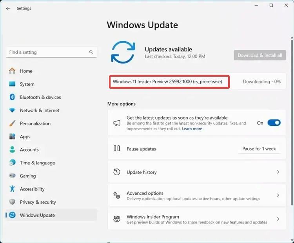Click the System monitor icon
294x243 pixels.
(x=12, y=84)
